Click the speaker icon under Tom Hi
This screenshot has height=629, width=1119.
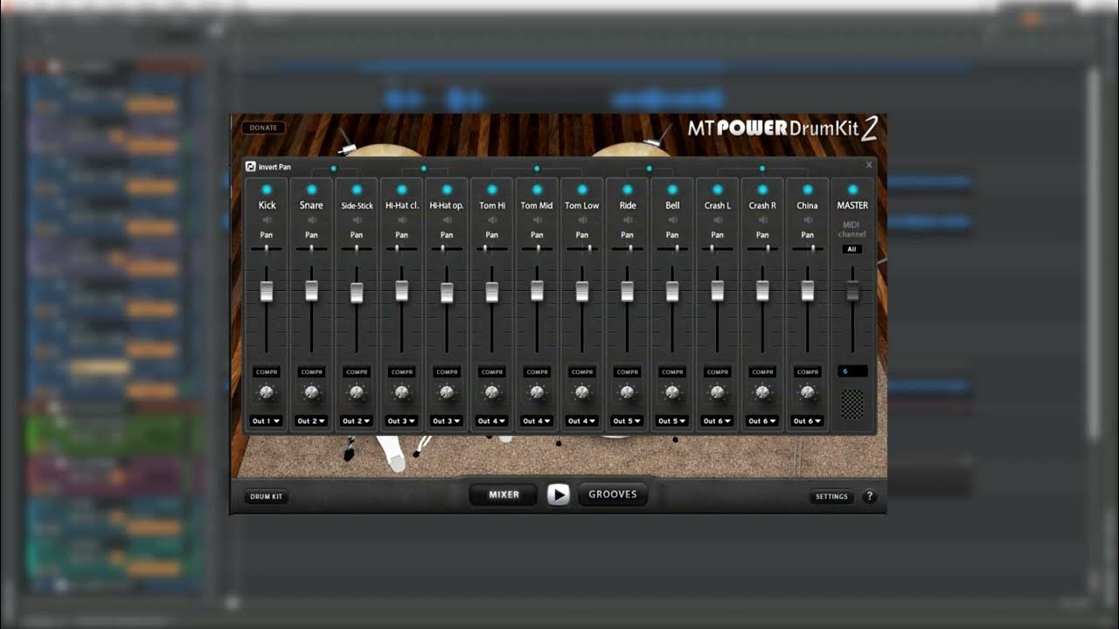(492, 220)
